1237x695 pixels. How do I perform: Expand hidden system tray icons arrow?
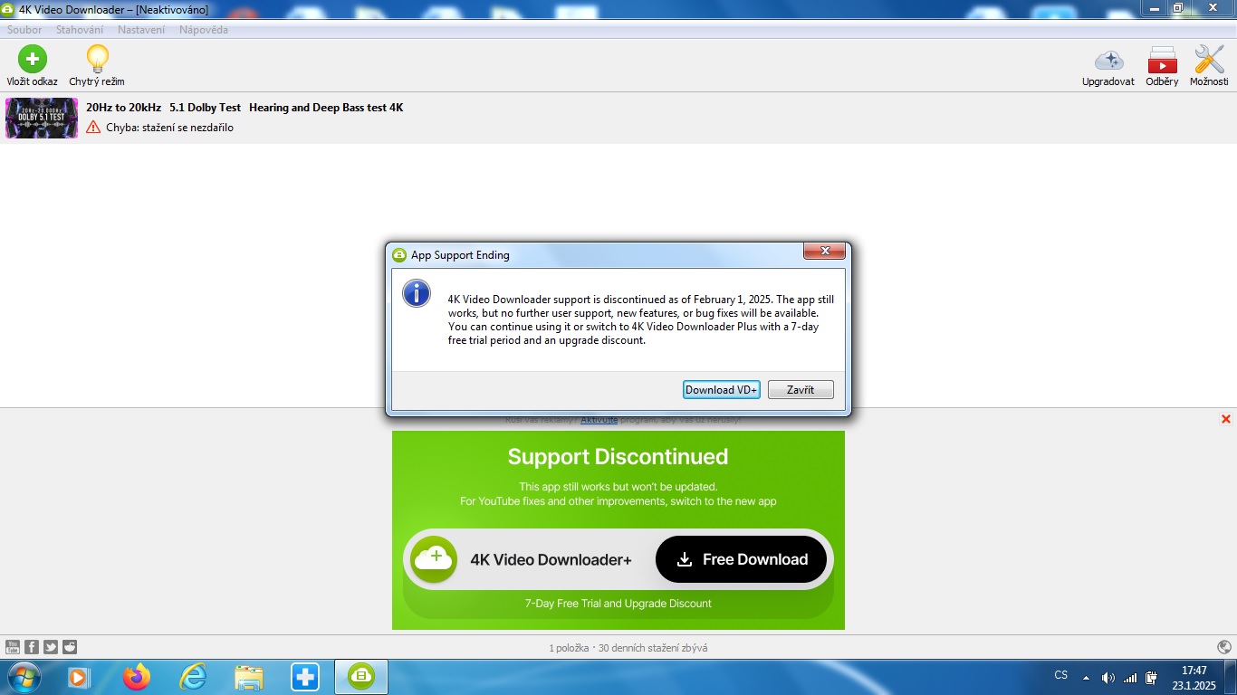(1087, 677)
